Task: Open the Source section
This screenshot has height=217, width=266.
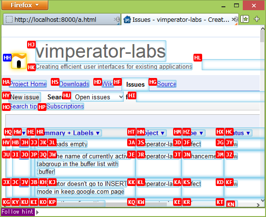Action: point(166,84)
